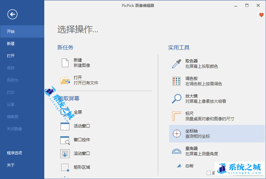
Task: Click the back arrow circle icon
Action: click(13, 14)
